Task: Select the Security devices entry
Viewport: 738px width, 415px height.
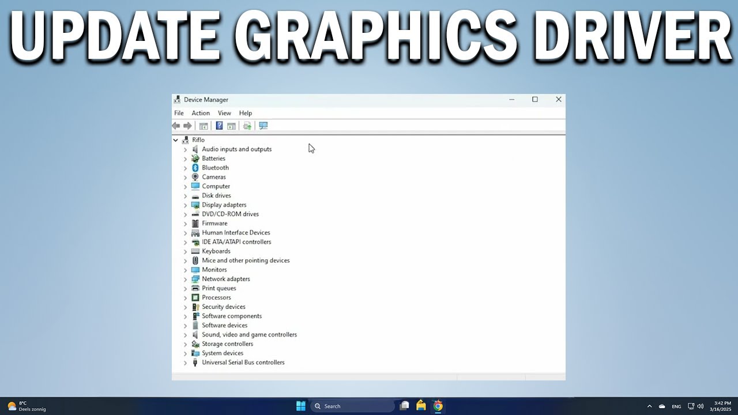Action: click(x=223, y=307)
